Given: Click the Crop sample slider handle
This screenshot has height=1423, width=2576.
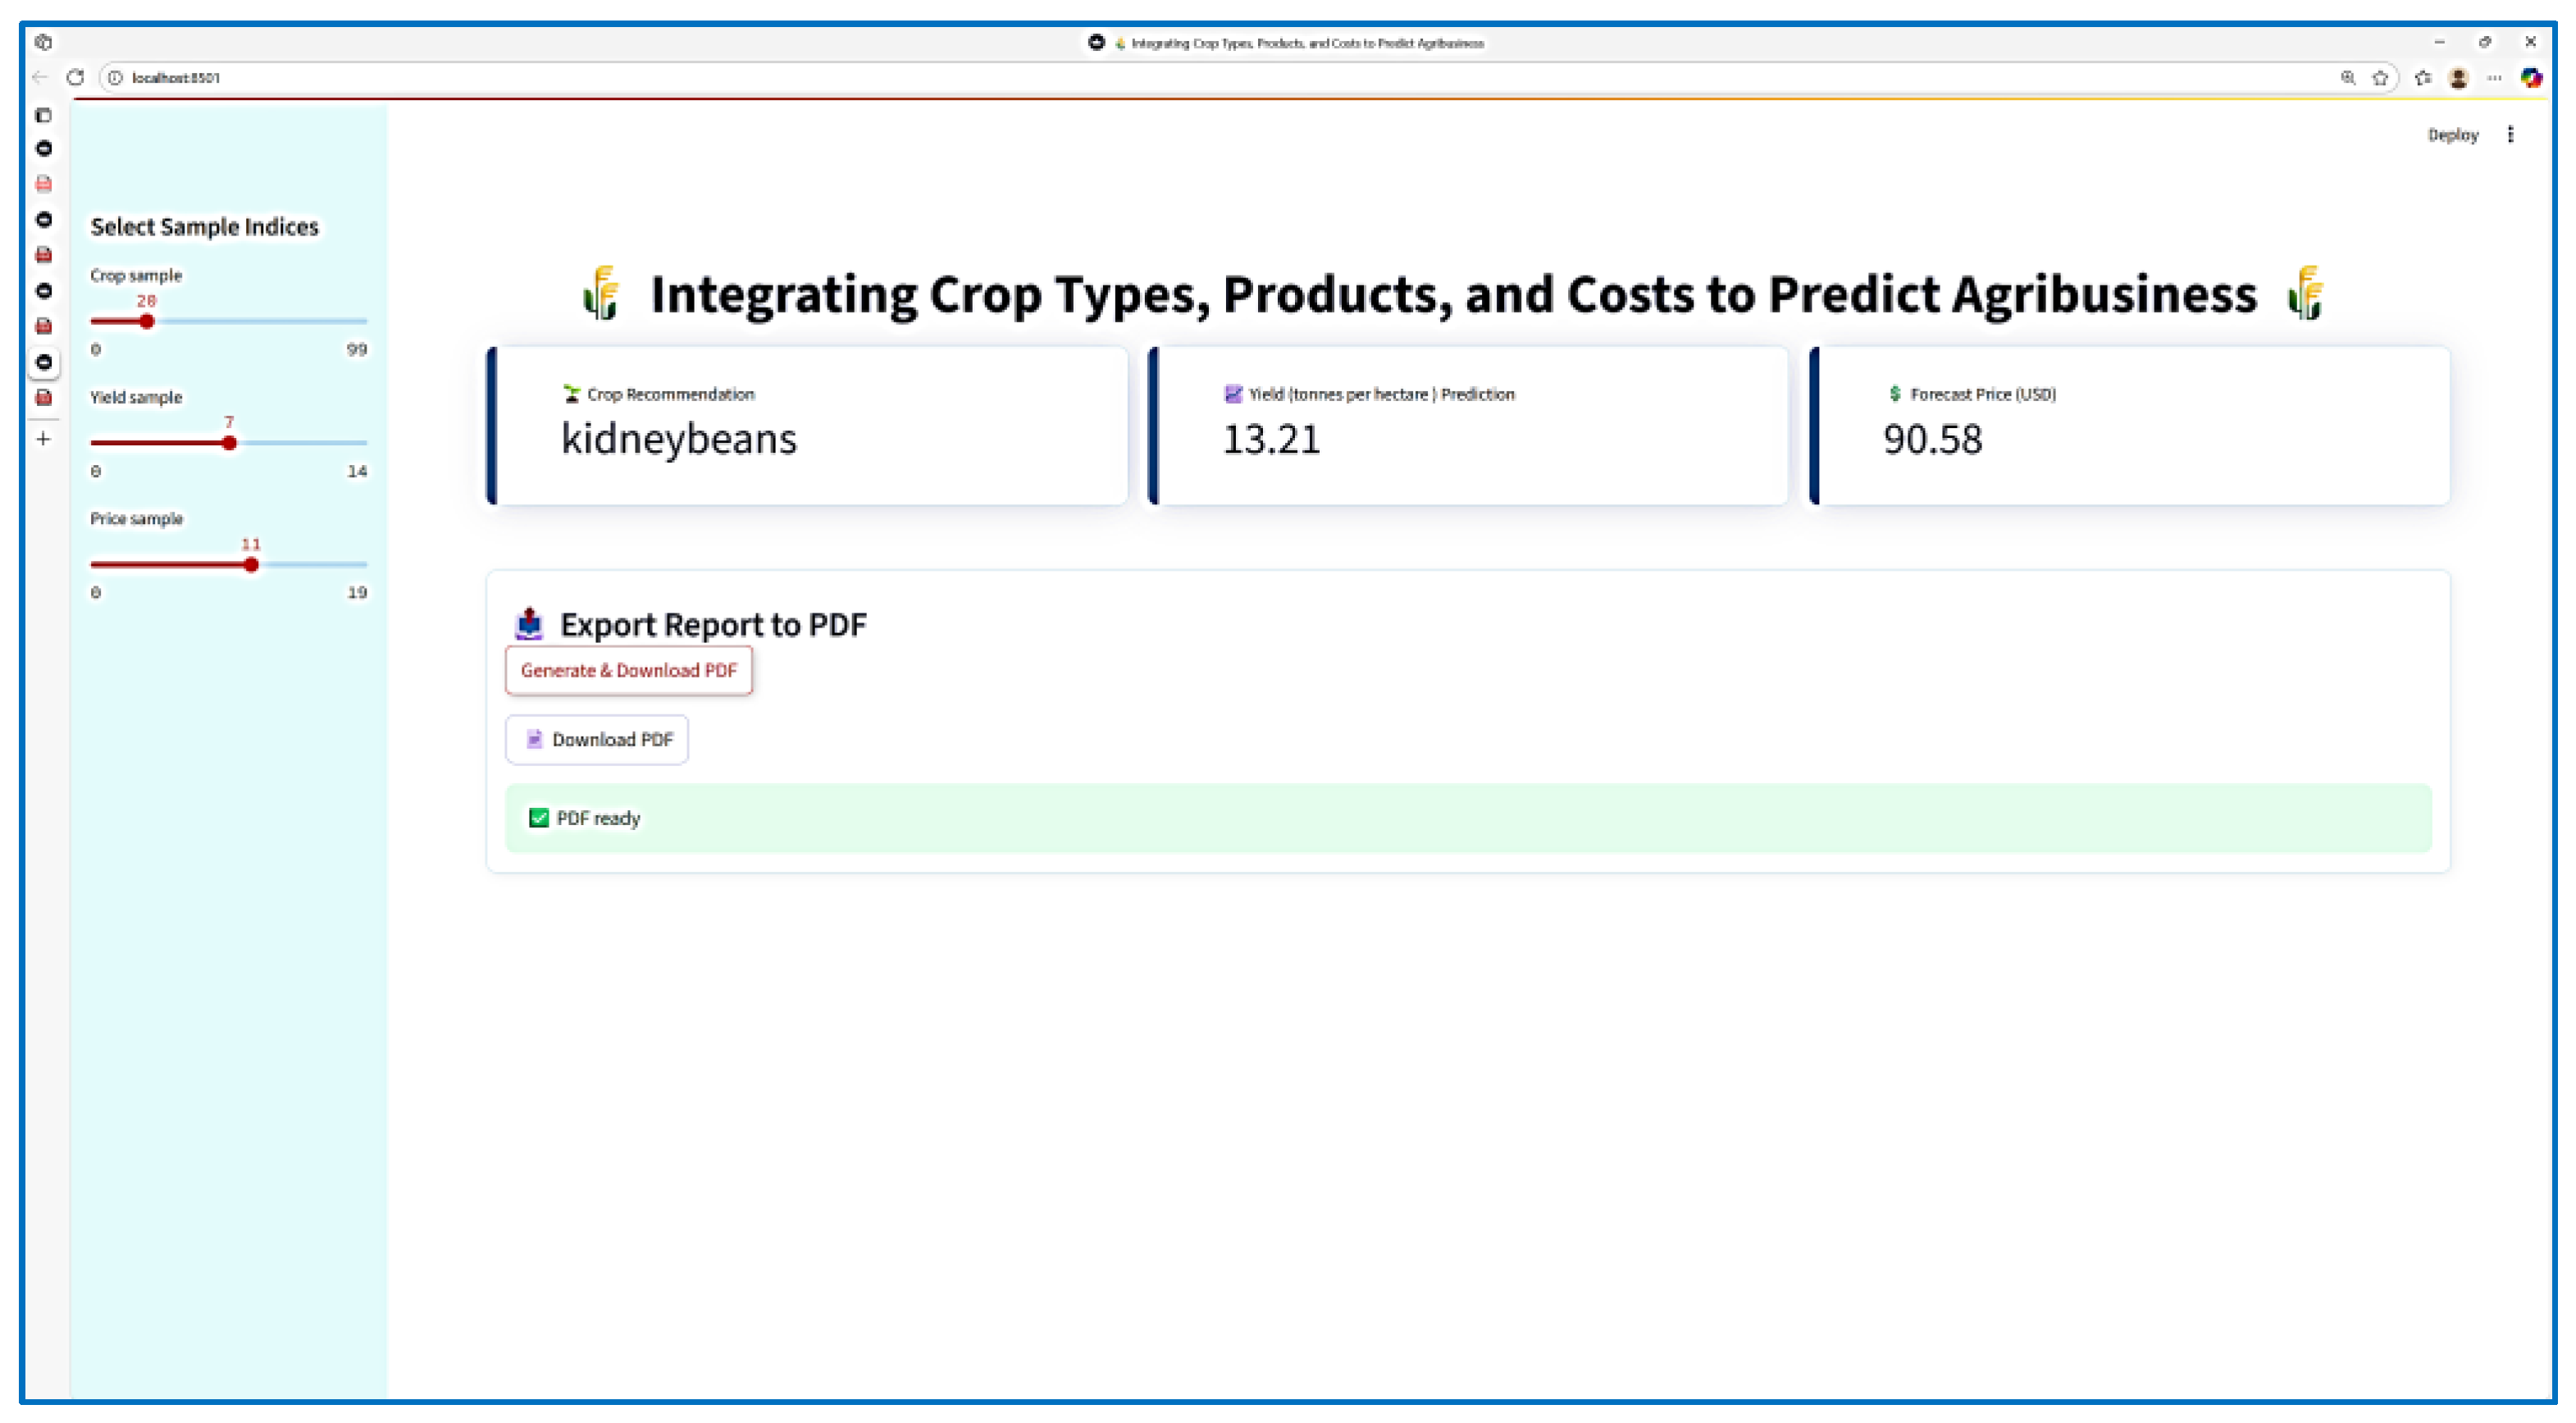Looking at the screenshot, I should pyautogui.click(x=147, y=321).
